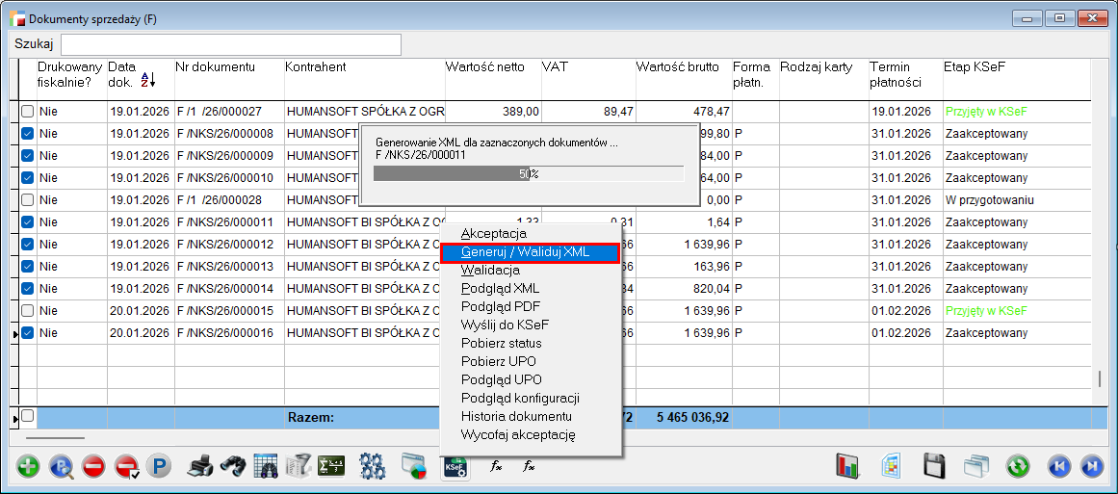
Task: Open the bar chart icon
Action: pyautogui.click(x=847, y=467)
